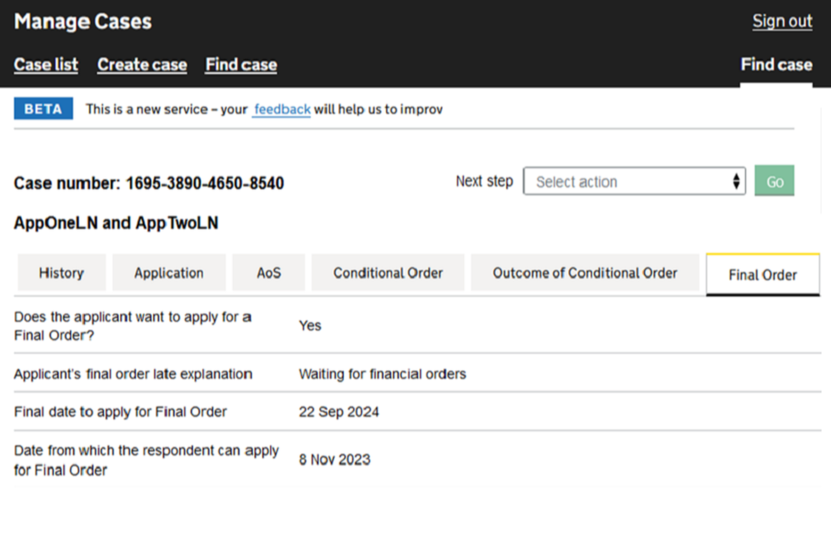The width and height of the screenshot is (831, 554).
Task: Select the AoS tab
Action: 268,273
